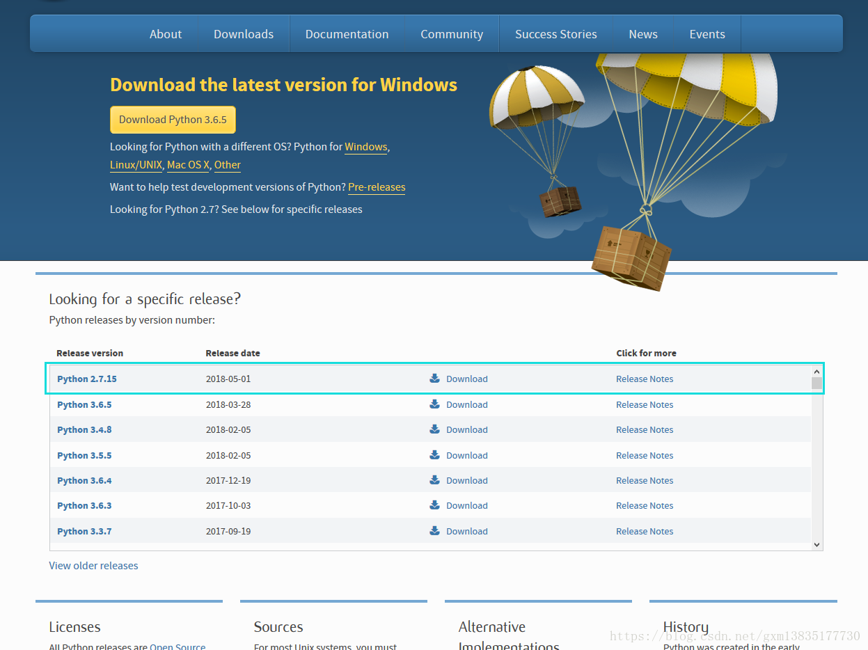The height and width of the screenshot is (650, 868).
Task: Click download icon for Python 3.3.7
Action: pos(434,531)
